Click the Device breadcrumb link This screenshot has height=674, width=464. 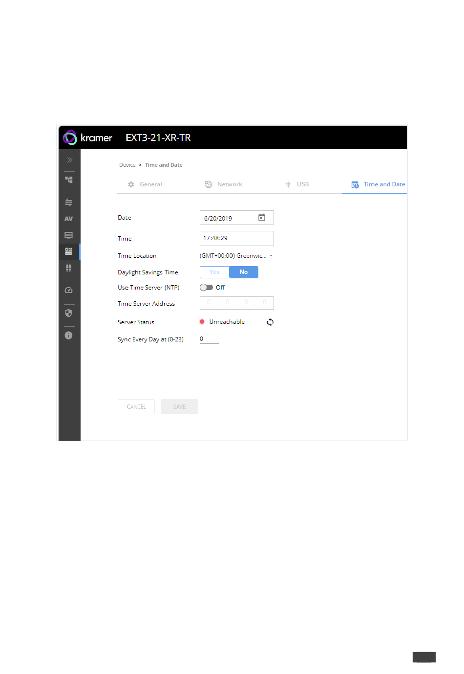pos(127,165)
